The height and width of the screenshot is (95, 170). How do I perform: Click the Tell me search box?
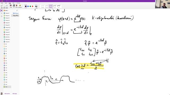pyautogui.click(x=18, y=3)
